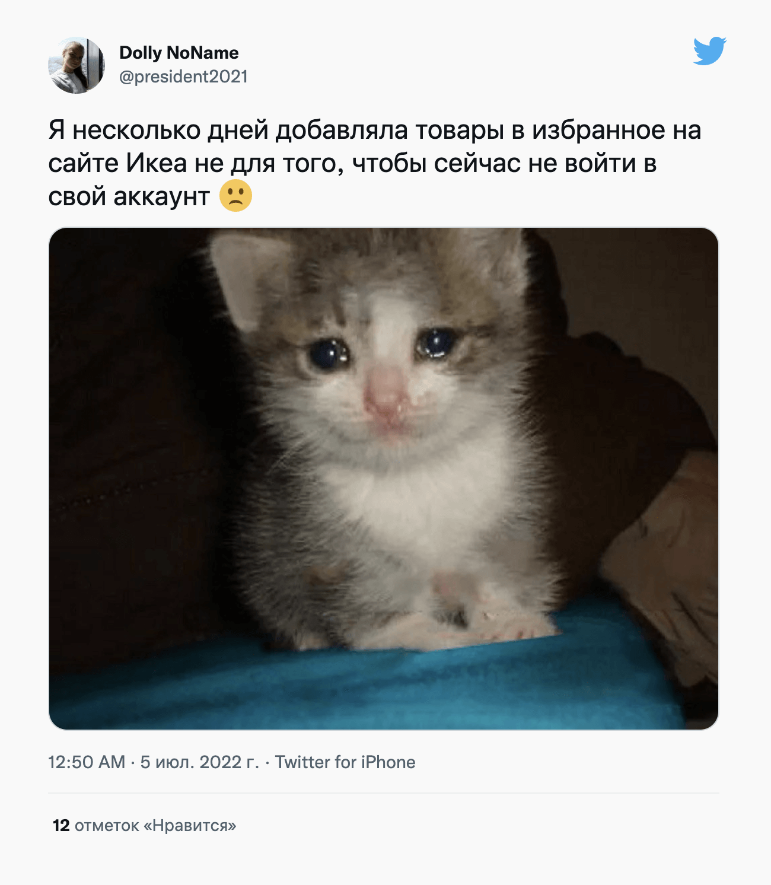Select the date 5 июл. 2022 г.
Viewport: 771px width, 885px height.
click(200, 762)
